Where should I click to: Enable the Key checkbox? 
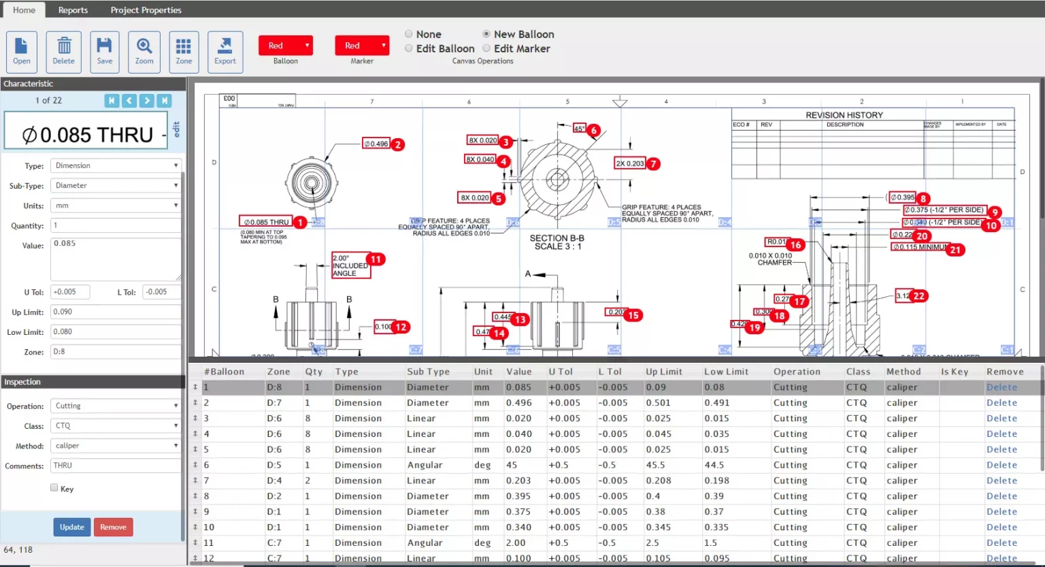click(54, 487)
